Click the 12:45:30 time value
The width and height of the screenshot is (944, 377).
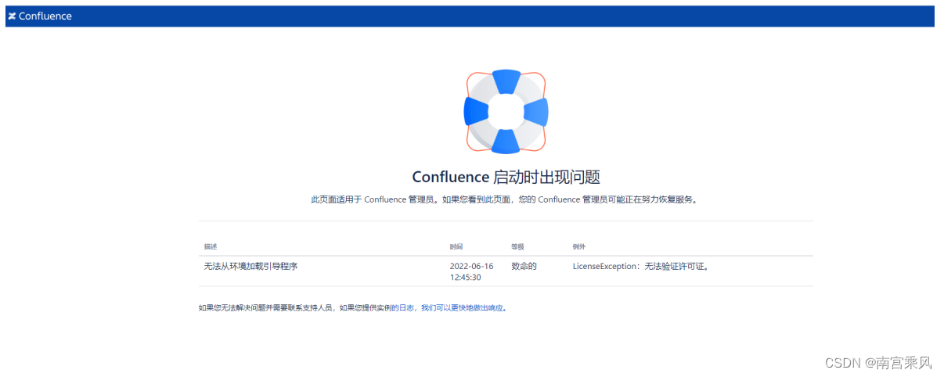click(466, 277)
